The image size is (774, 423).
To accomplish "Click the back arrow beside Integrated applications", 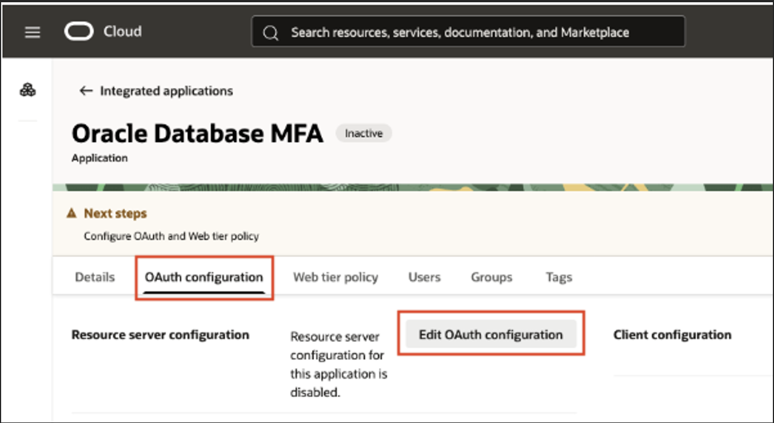I will click(x=85, y=91).
